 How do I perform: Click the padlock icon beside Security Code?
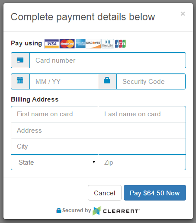(x=107, y=80)
